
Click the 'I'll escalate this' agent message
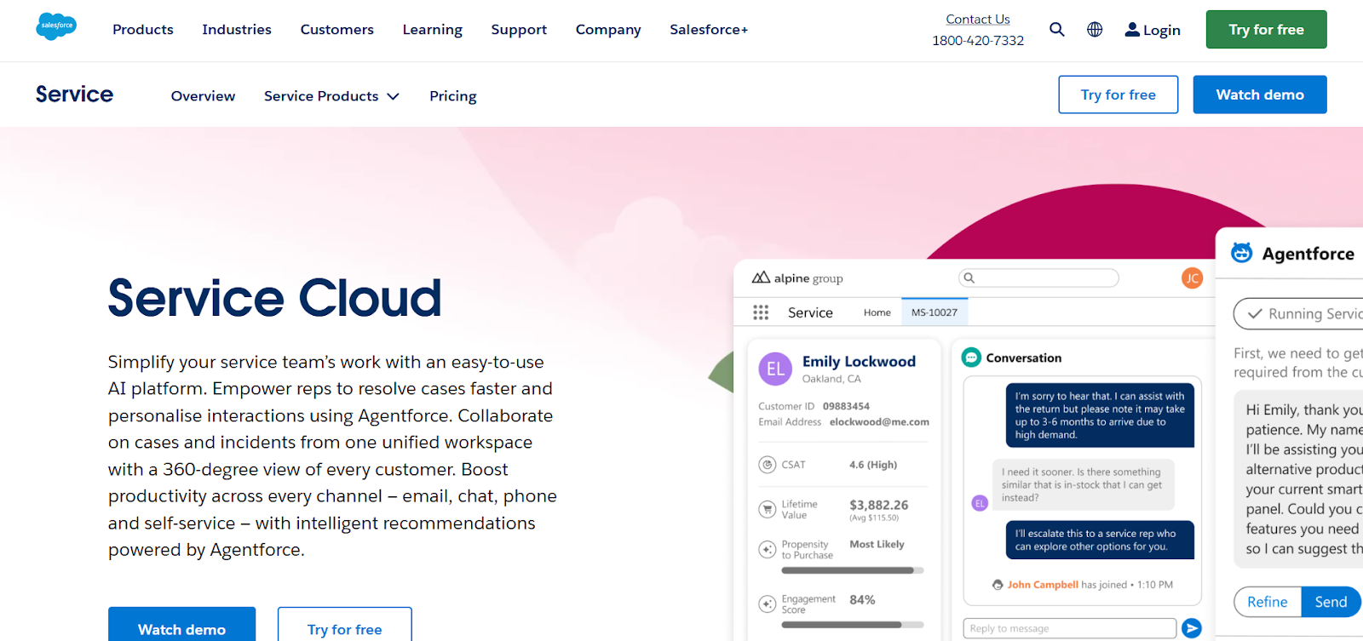point(1100,540)
